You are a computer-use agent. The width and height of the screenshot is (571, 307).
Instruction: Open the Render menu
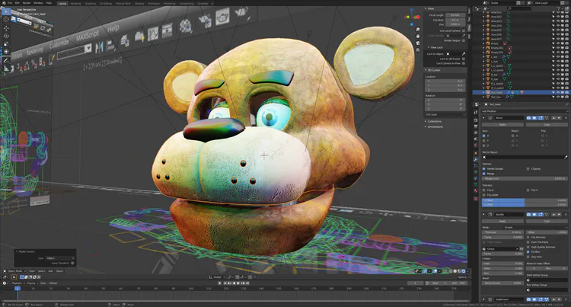pyautogui.click(x=27, y=3)
